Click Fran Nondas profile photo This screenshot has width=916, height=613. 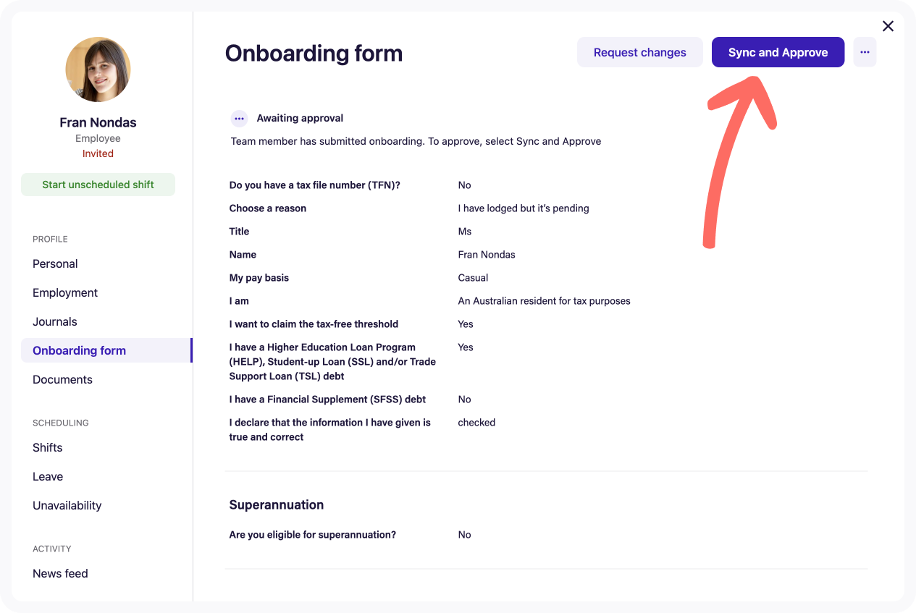point(98,69)
